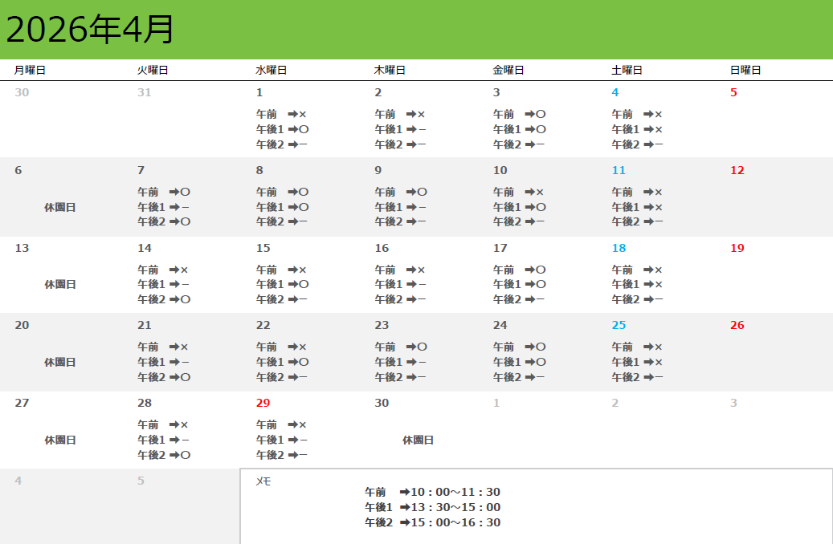Click 休園日 label on April 20
The image size is (833, 544).
(x=60, y=362)
